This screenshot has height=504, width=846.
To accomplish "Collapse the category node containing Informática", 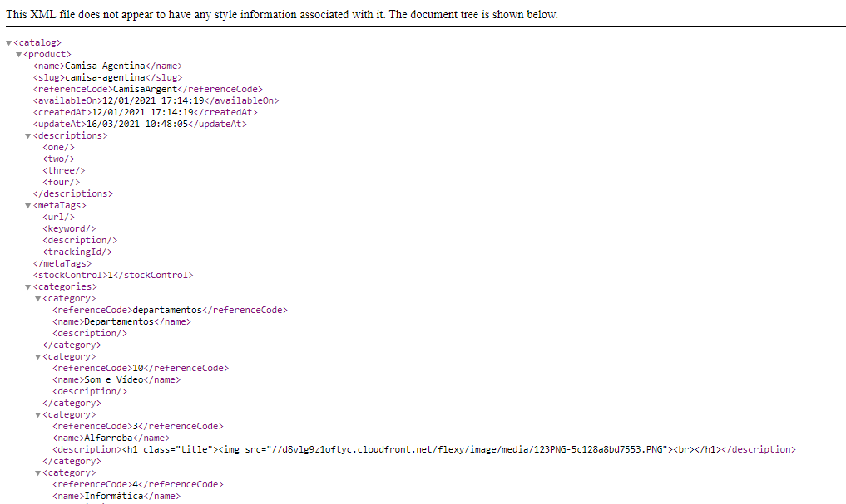I will (x=37, y=473).
